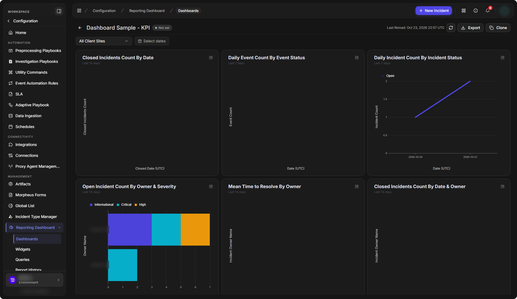517x299 pixels.
Task: Collapse the Reporting Dashboard menu chevron
Action: (59, 228)
